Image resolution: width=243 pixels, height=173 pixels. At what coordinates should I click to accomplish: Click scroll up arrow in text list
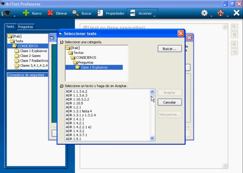152,92
